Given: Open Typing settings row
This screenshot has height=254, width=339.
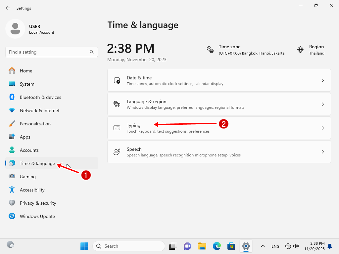Looking at the screenshot, I should click(x=218, y=128).
